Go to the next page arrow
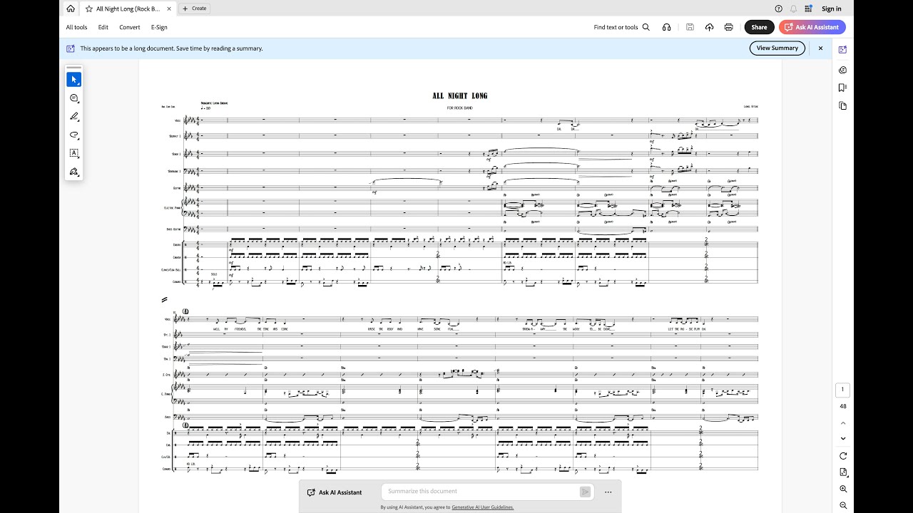This screenshot has height=513, width=913. (843, 438)
